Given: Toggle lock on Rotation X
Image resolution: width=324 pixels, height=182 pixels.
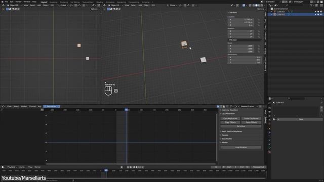Looking at the screenshot, I should [259, 31].
